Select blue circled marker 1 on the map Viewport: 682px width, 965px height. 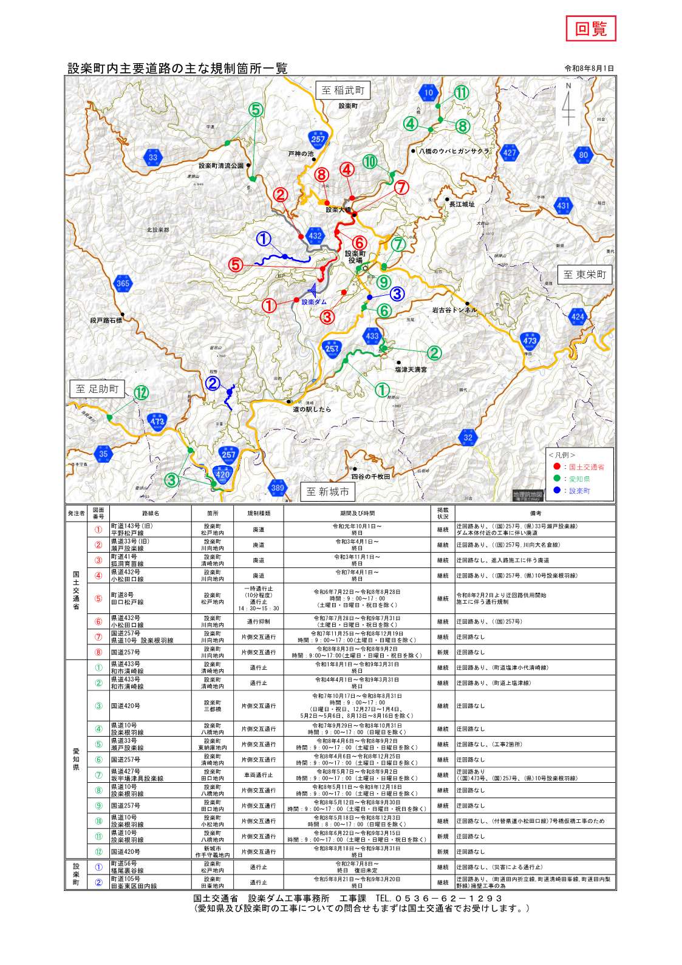[264, 239]
